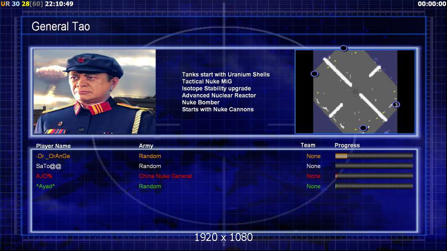The image size is (447, 251).
Task: Click 'Isotope Stability upgrade' text
Action: point(216,88)
